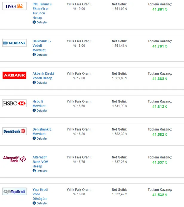Click the Akbank logo

(x=14, y=75)
